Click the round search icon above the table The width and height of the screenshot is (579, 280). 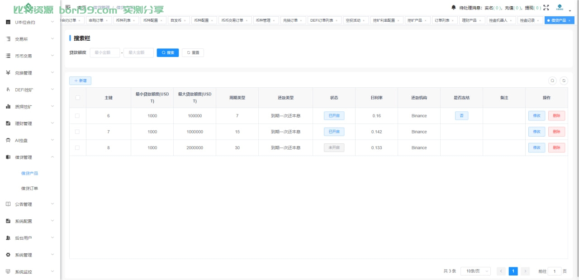point(552,81)
